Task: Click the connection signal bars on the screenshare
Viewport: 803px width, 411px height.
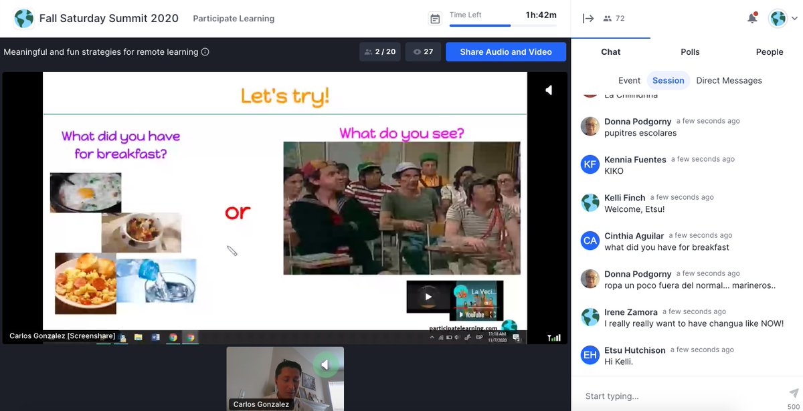Action: tap(554, 337)
